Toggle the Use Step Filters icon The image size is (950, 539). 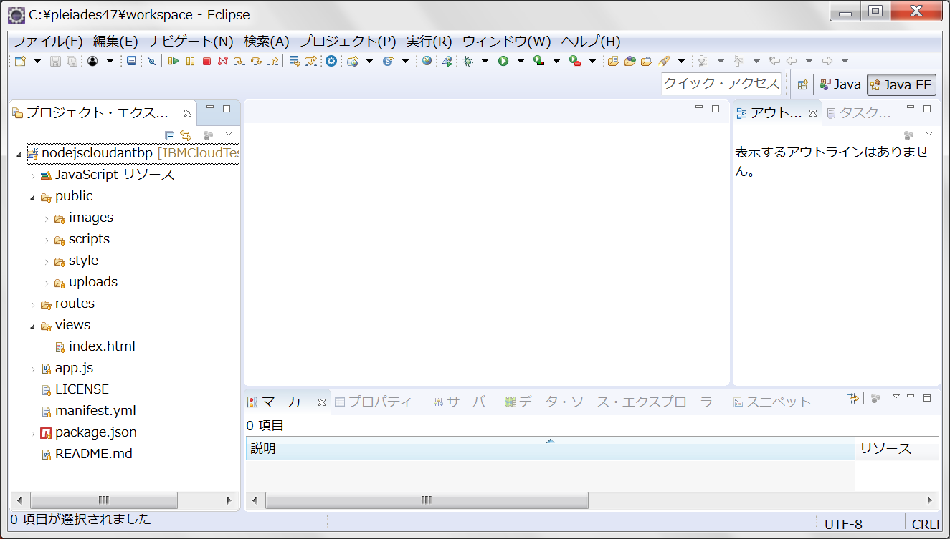(x=311, y=61)
